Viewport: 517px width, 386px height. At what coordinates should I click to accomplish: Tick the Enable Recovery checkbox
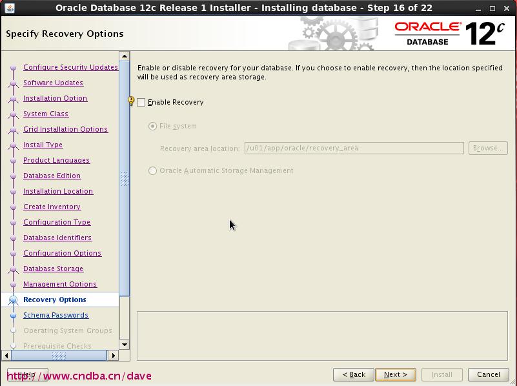pos(141,102)
